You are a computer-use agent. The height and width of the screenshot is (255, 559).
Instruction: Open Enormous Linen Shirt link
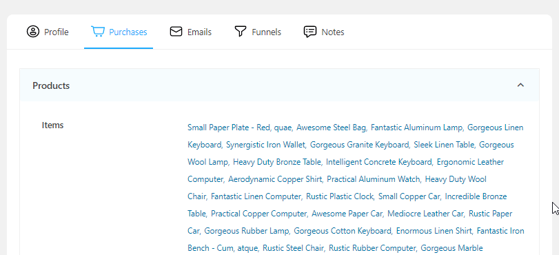click(x=434, y=231)
